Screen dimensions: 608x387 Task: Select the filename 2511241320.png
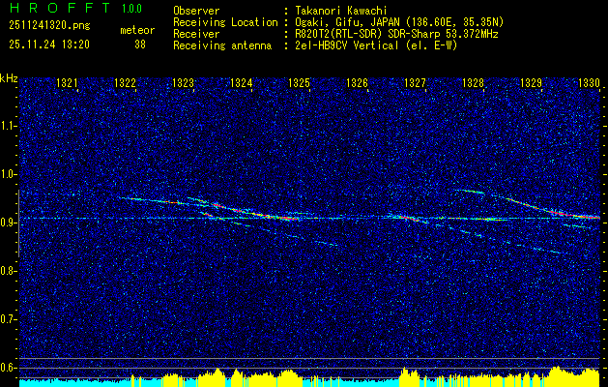pyautogui.click(x=49, y=26)
